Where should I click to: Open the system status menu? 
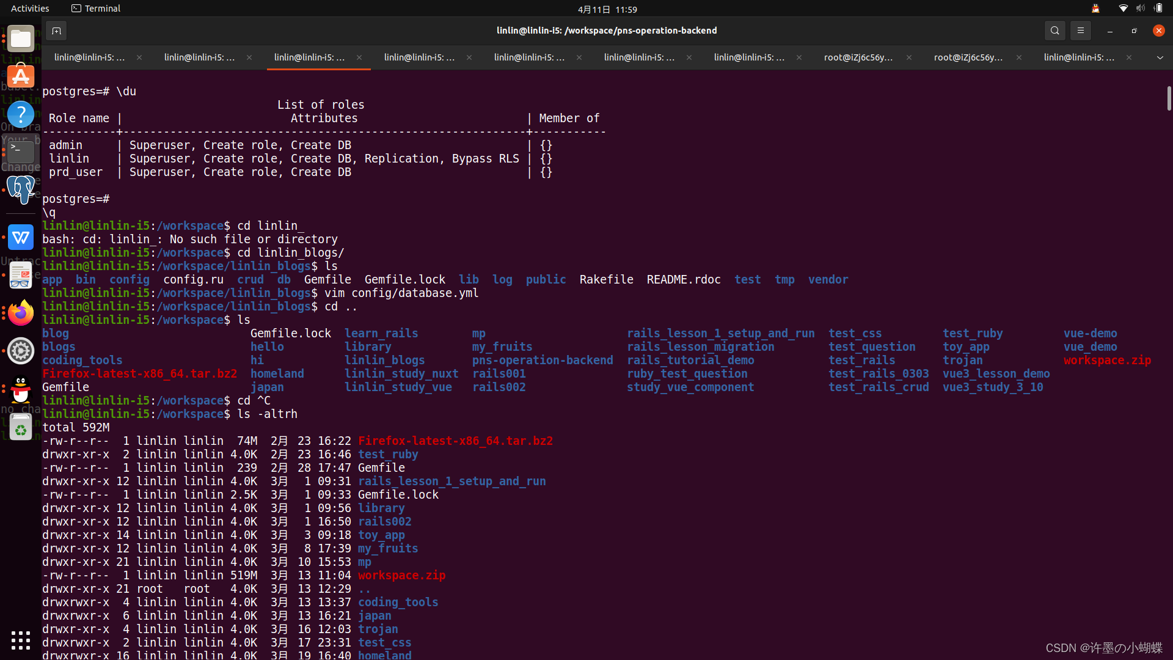[1139, 9]
